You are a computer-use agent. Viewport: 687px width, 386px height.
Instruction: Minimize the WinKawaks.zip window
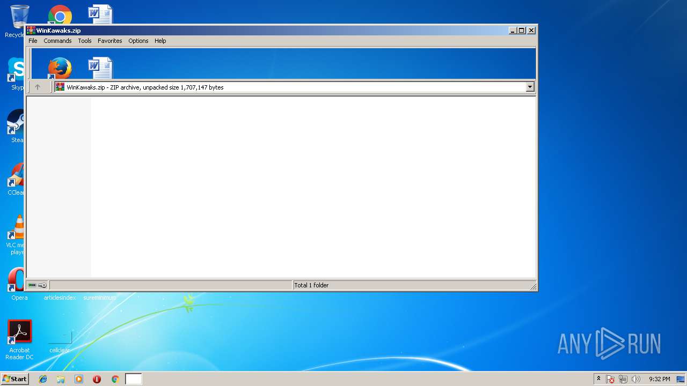click(513, 31)
